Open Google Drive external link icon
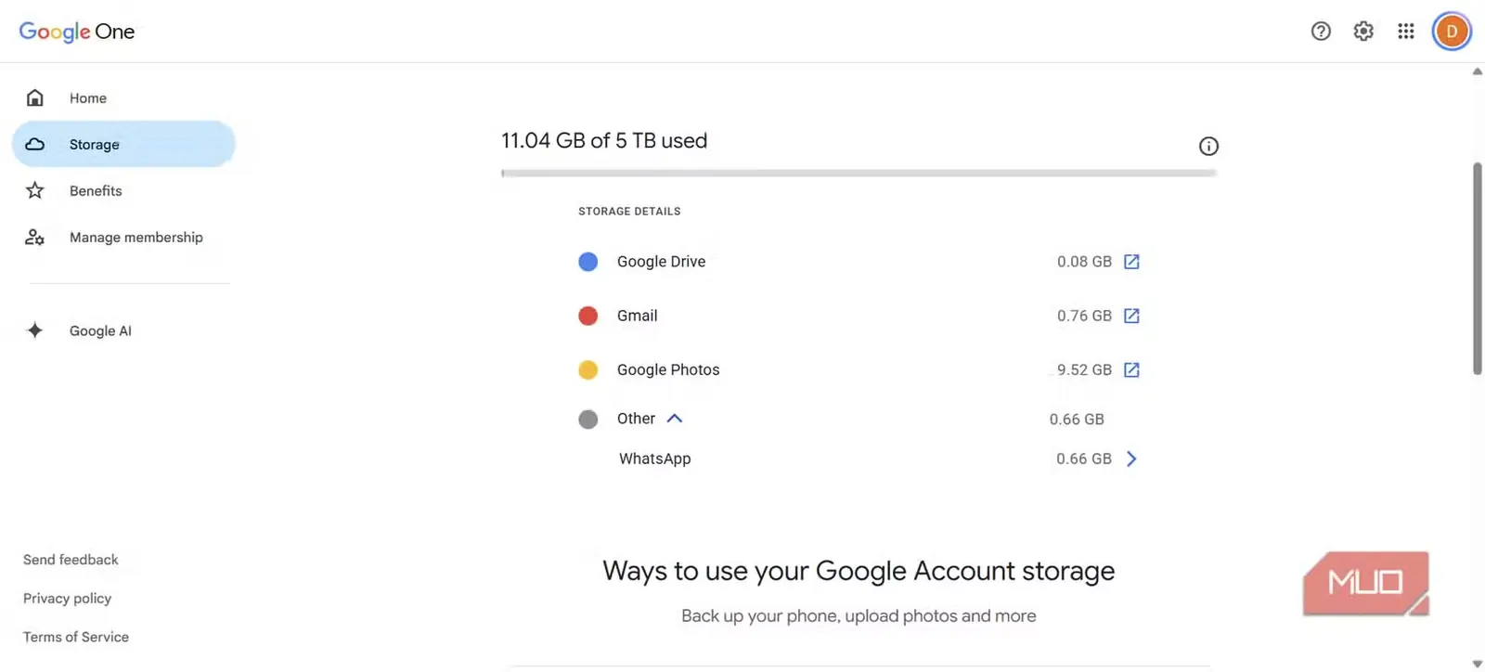The width and height of the screenshot is (1485, 672). (x=1131, y=262)
